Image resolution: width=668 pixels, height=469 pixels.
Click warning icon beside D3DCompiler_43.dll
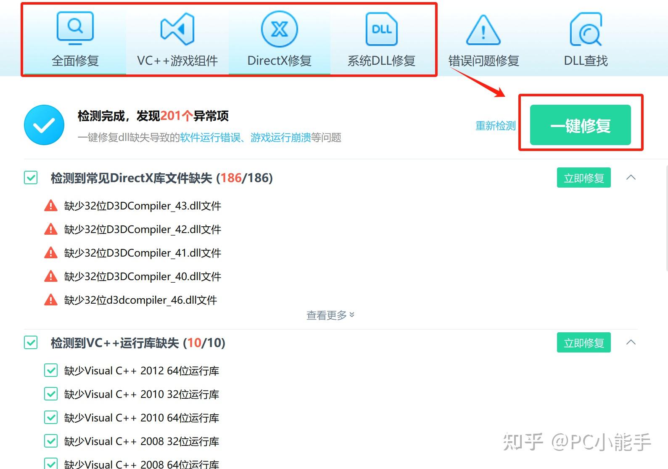coord(51,206)
